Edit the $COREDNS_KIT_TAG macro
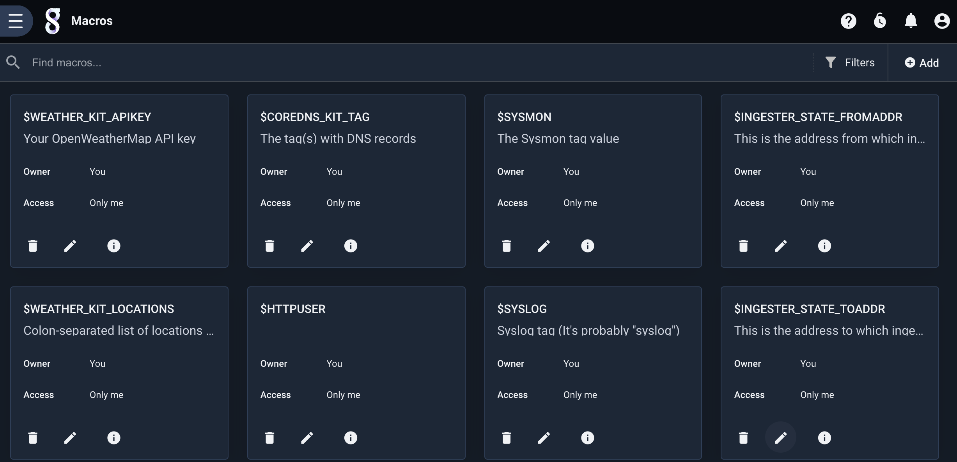This screenshot has width=957, height=462. pos(307,246)
